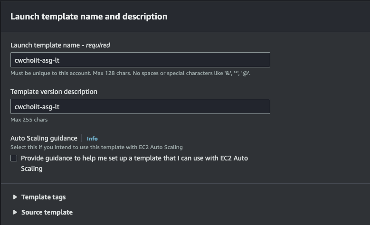Viewport: 370px width, 225px height.
Task: Place cursor on "cwchoiit-asg-lt" text in name field
Action: coord(37,60)
